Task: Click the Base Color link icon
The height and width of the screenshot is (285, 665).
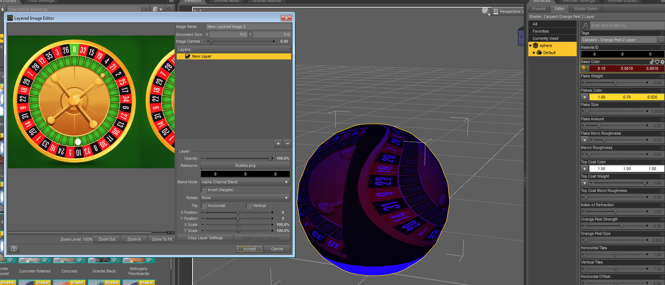Action: 652,62
